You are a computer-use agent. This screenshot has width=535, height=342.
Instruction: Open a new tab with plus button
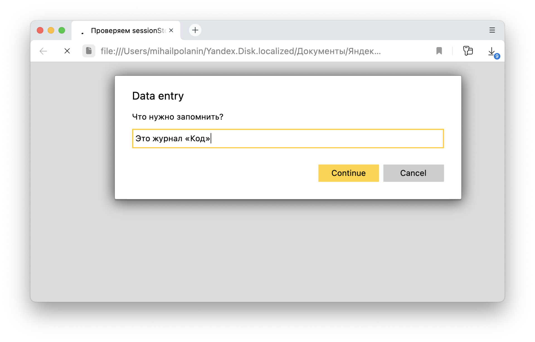[195, 30]
